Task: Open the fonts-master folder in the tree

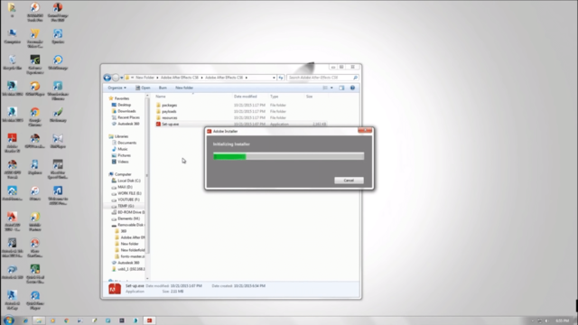Action: point(133,256)
